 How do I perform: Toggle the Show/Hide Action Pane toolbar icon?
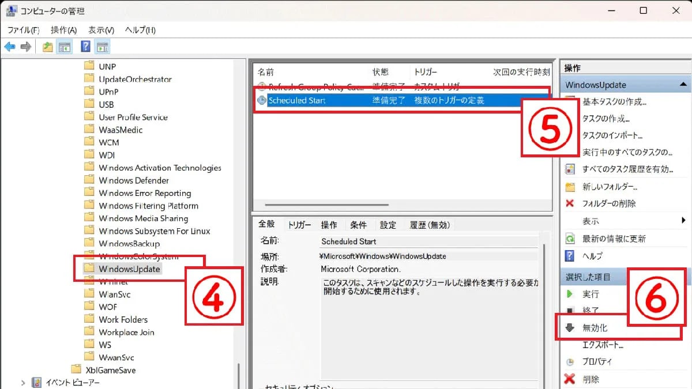pyautogui.click(x=103, y=47)
